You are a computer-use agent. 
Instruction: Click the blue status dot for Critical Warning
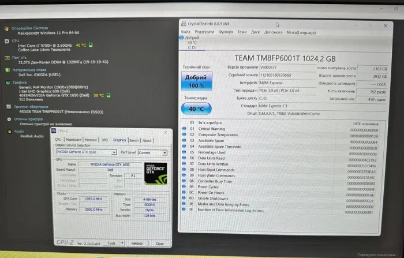click(184, 128)
